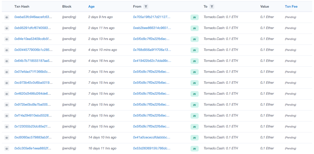Open sender address 0xeb2bee866314c9651

[152, 28]
